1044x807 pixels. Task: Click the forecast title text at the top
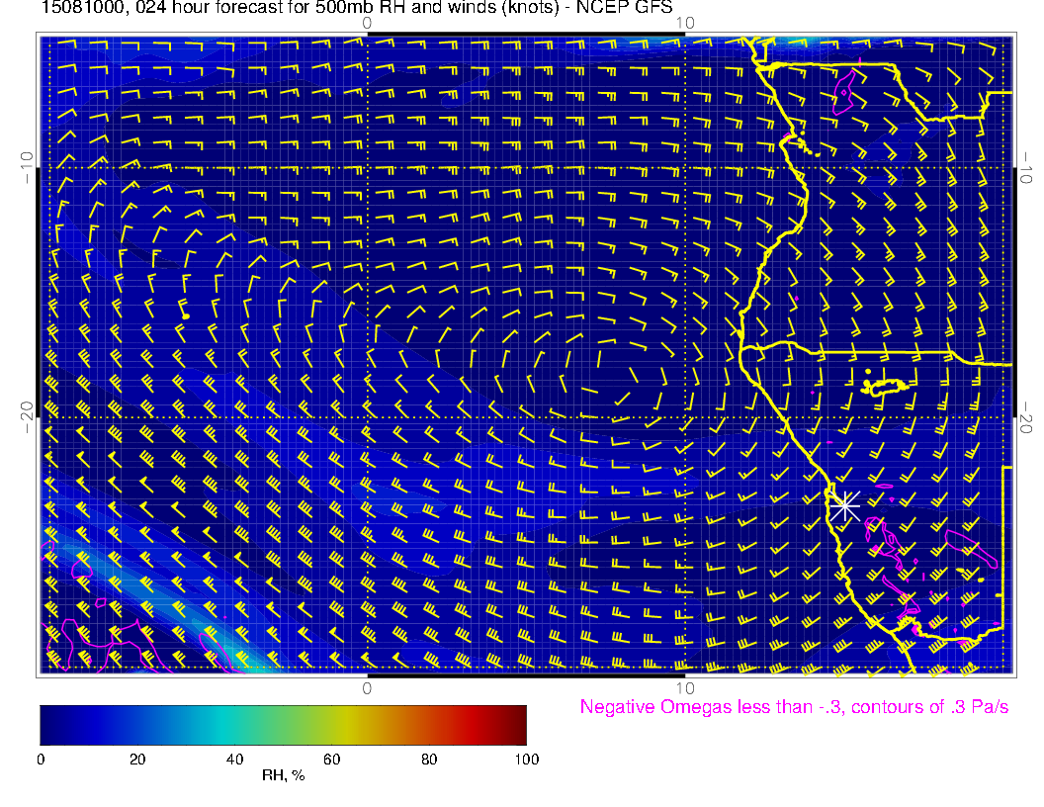[x=357, y=7]
